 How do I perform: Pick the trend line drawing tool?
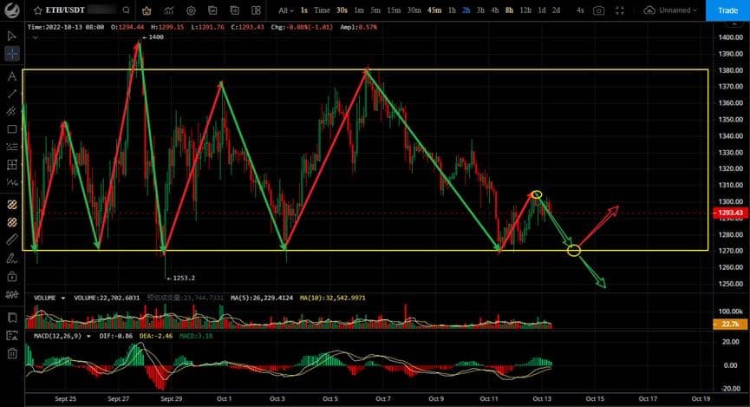(12, 94)
